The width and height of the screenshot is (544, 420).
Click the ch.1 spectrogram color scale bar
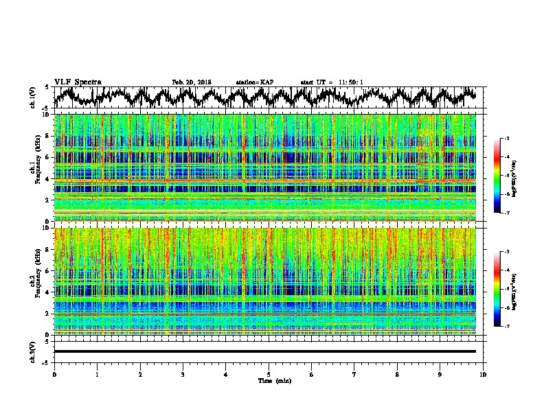click(x=497, y=176)
